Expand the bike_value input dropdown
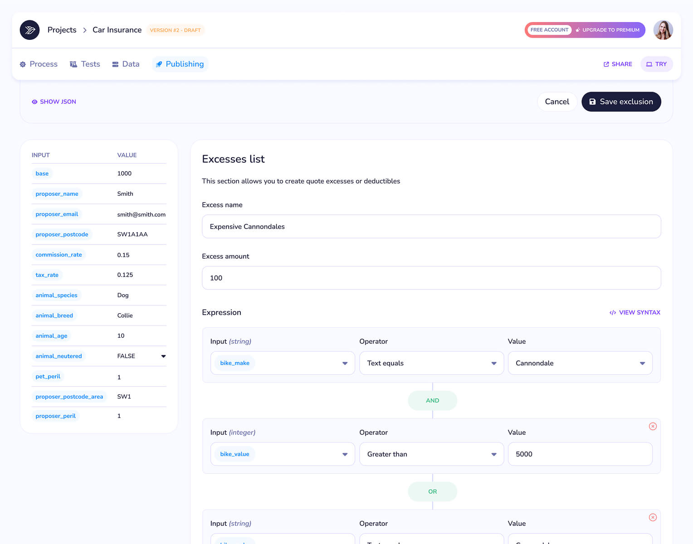This screenshot has width=693, height=544. [x=283, y=454]
